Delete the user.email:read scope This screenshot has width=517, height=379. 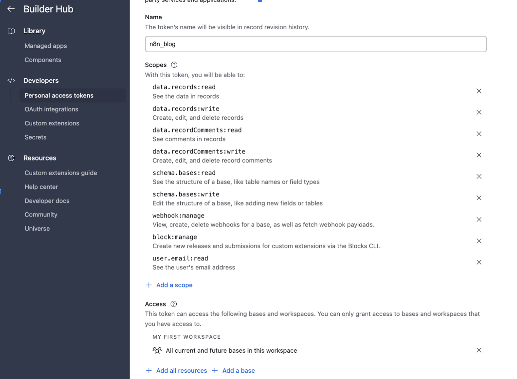click(479, 262)
